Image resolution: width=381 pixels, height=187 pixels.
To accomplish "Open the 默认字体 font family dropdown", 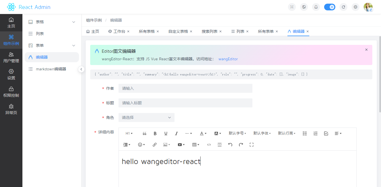I will pos(261,133).
